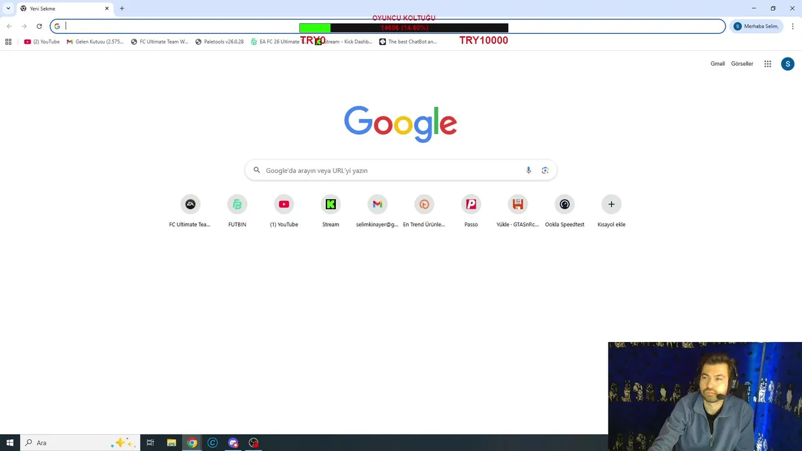The image size is (802, 451).
Task: Click Chrome icon in taskbar
Action: point(192,443)
